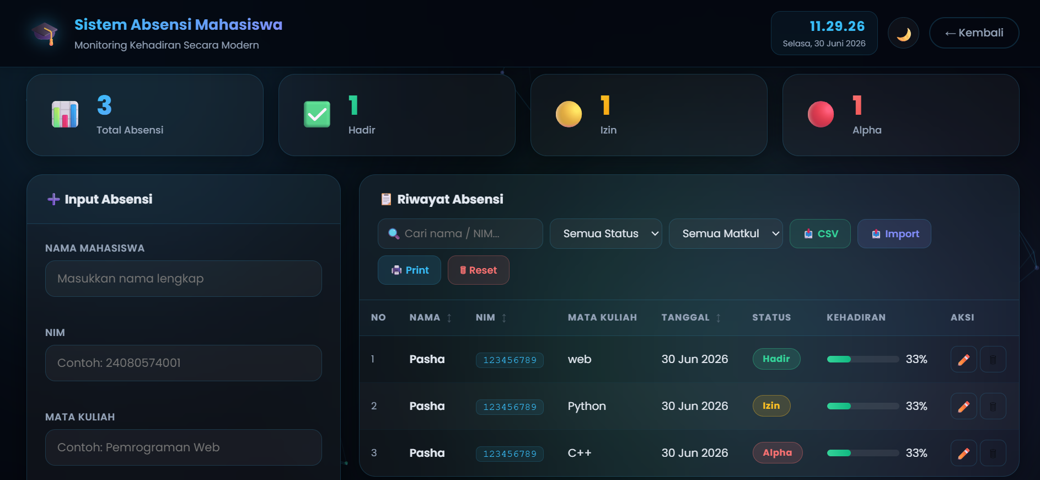
Task: Export records with the CSV button
Action: click(x=820, y=234)
